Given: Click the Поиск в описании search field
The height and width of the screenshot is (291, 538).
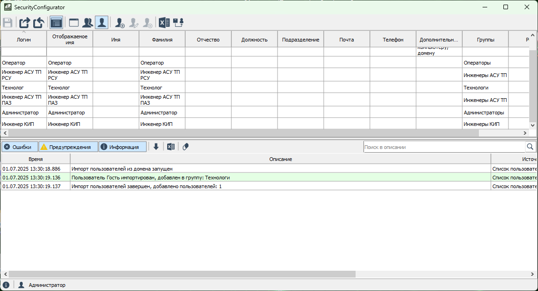Looking at the screenshot, I should (443, 147).
